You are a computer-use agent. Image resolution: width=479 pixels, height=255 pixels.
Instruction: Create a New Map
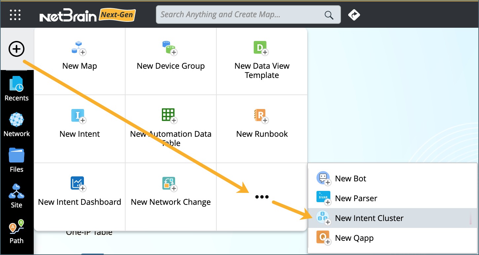[80, 56]
